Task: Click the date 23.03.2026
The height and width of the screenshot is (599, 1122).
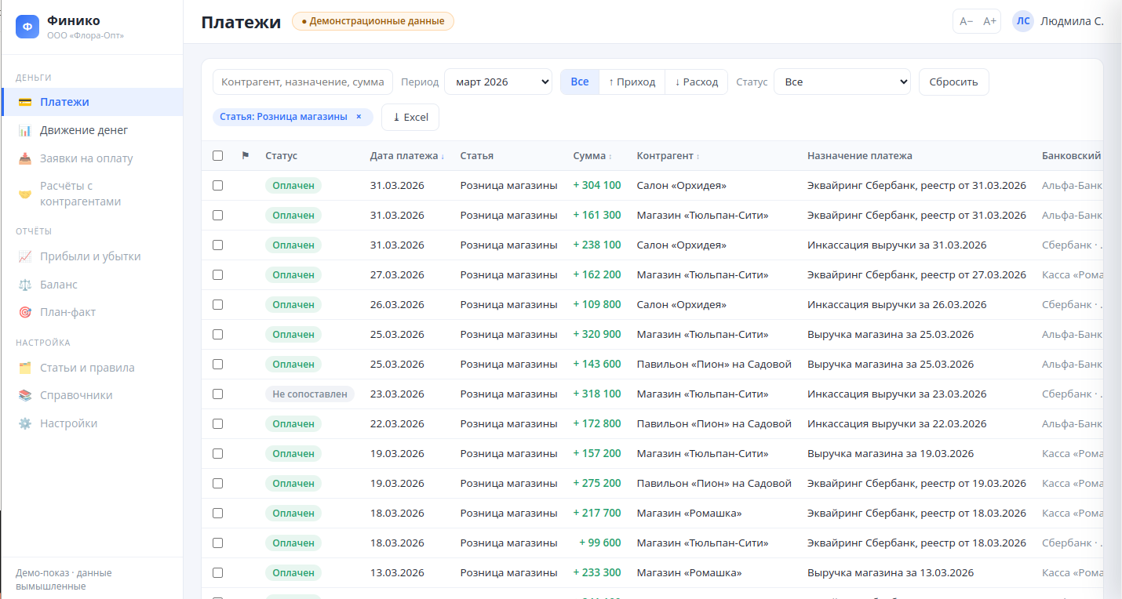Action: click(397, 394)
